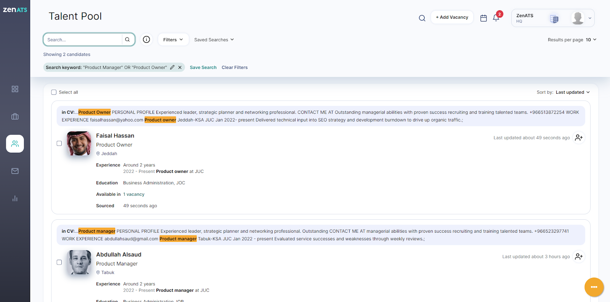This screenshot has width=610, height=302.
Task: Click '49 seconds ago' sourced value
Action: click(x=140, y=206)
